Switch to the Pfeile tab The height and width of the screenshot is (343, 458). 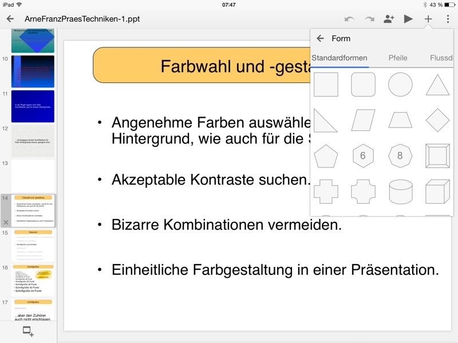coord(398,58)
